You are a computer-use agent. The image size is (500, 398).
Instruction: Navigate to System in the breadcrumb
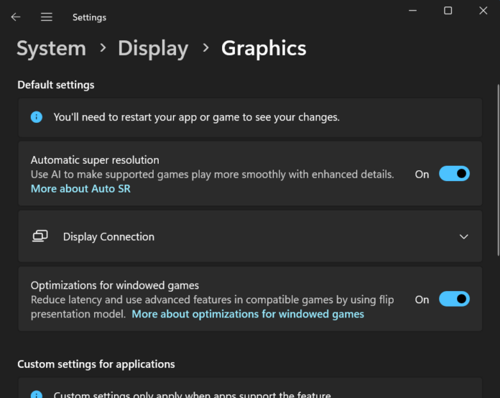pos(51,48)
